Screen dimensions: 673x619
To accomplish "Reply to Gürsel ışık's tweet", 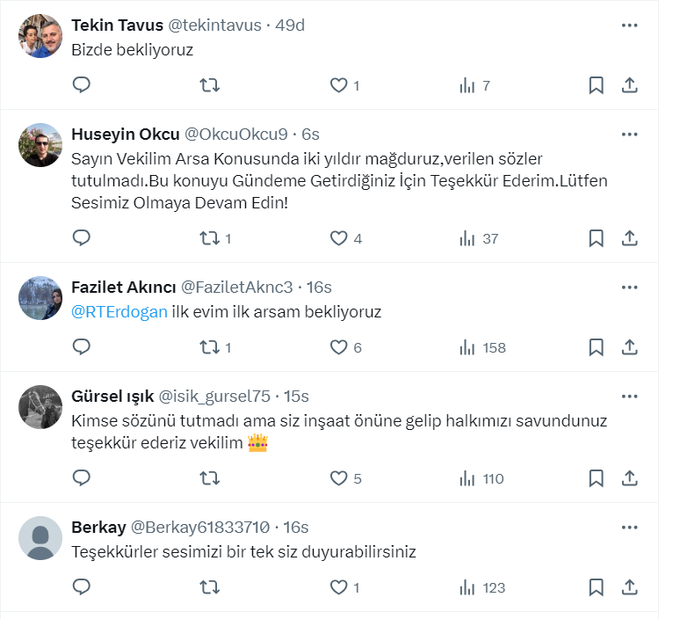I will pyautogui.click(x=82, y=478).
